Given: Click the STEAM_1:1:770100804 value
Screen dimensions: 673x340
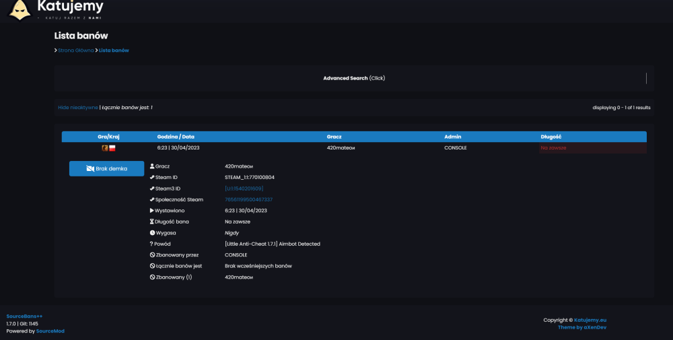Looking at the screenshot, I should click(250, 177).
